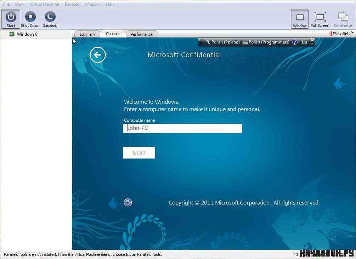Open the Help menu in menu bar
The image size is (356, 259).
(110, 4)
